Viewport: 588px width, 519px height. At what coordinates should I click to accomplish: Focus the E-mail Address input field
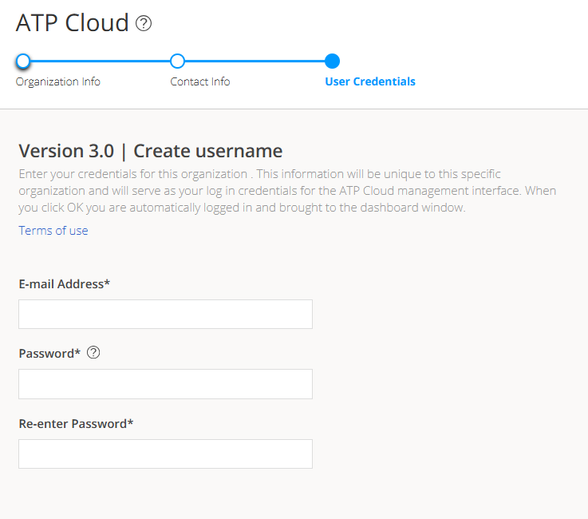point(165,315)
